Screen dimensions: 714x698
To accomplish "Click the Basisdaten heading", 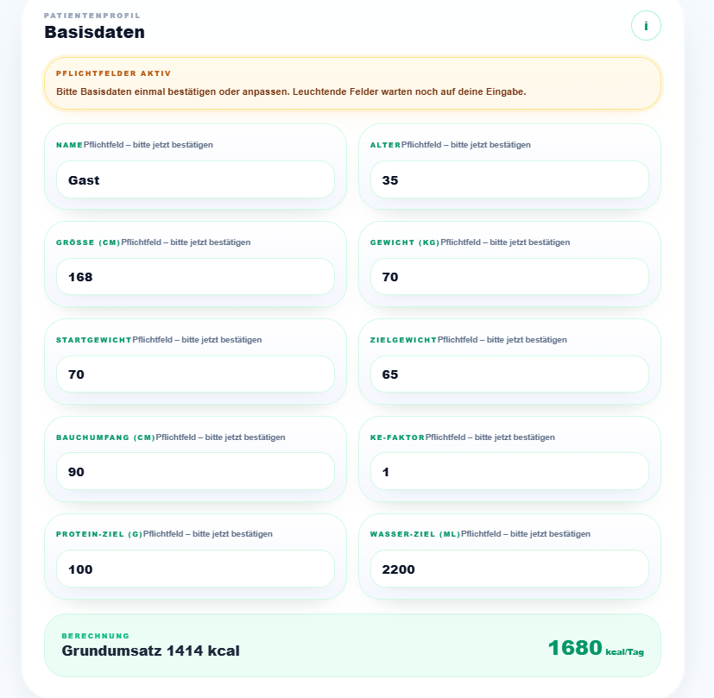I will coord(95,33).
